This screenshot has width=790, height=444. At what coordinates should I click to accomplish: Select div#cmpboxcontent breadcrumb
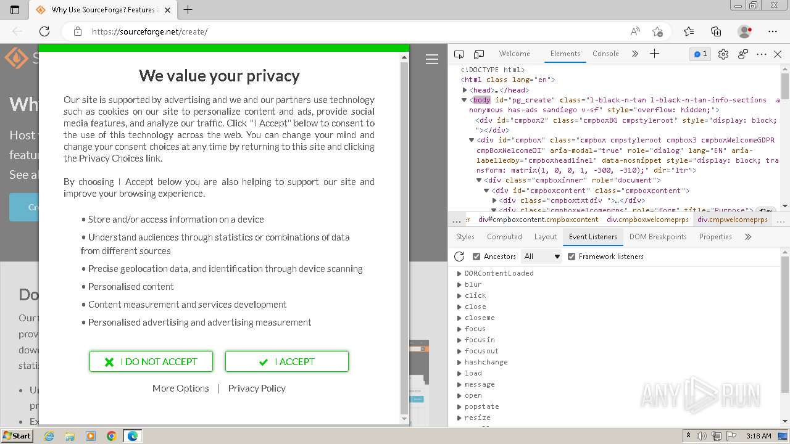point(538,220)
